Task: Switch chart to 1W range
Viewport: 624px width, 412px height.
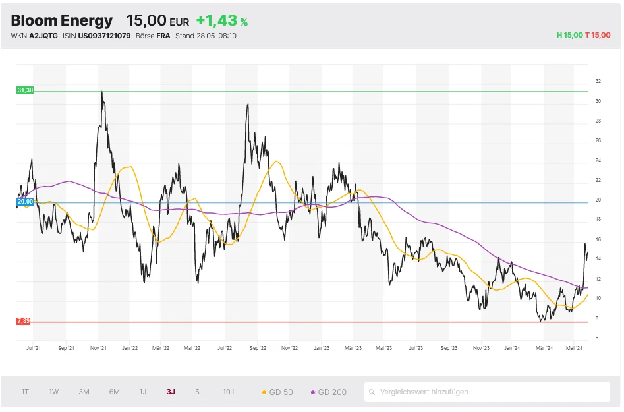Action: coord(54,392)
